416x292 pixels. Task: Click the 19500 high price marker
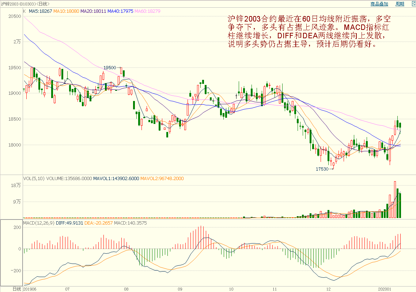110,68
